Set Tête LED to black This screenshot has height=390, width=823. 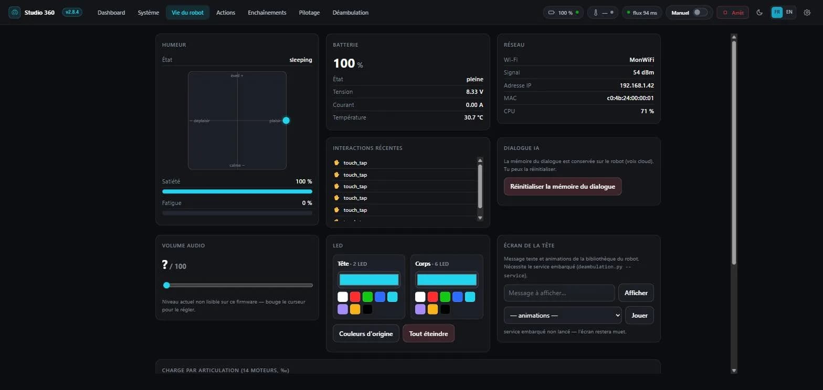pyautogui.click(x=367, y=309)
